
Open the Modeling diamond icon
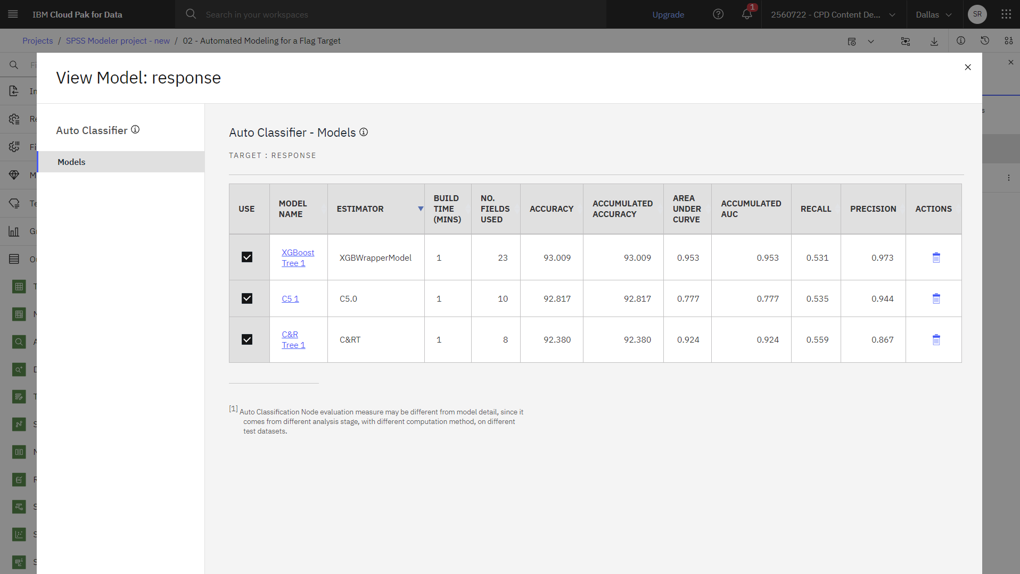pos(14,175)
